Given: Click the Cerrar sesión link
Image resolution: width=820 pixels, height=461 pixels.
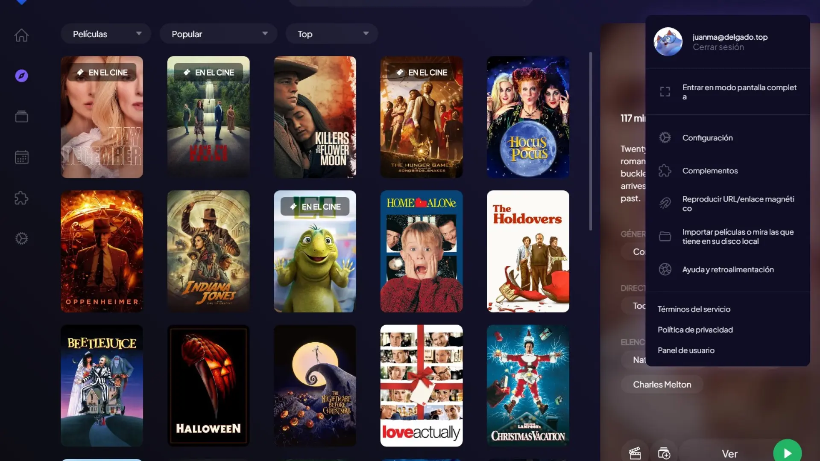Looking at the screenshot, I should pyautogui.click(x=718, y=47).
